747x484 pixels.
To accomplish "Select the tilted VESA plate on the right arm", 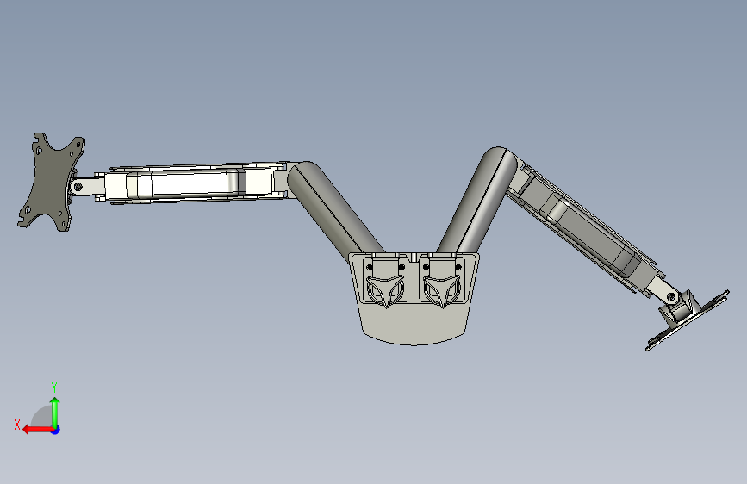I will pyautogui.click(x=687, y=321).
